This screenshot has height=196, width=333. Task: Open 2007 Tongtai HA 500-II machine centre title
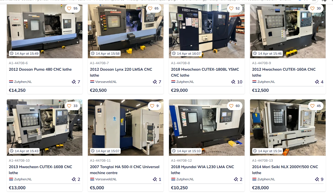[x=125, y=170]
